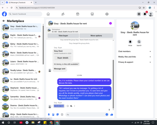Open Windows notification center
The image size is (157, 125).
click(153, 122)
